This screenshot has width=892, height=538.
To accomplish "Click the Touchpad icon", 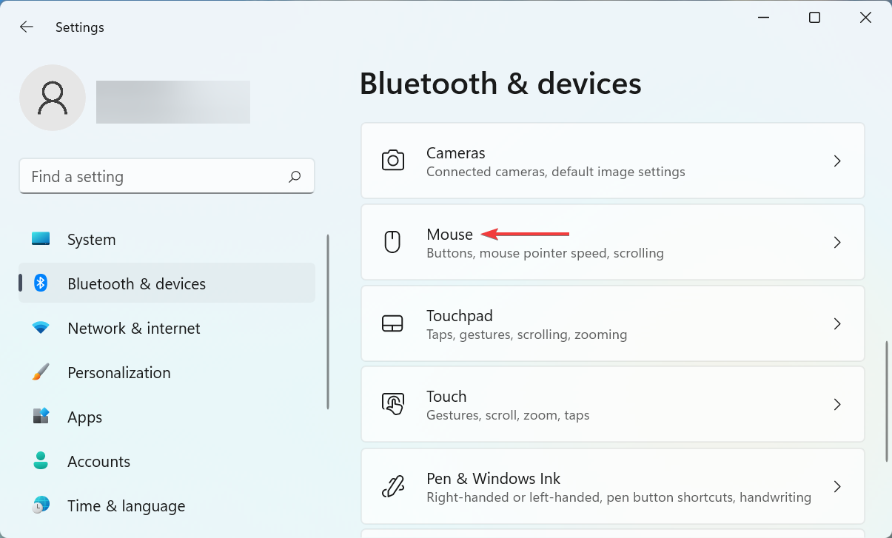I will (x=392, y=323).
